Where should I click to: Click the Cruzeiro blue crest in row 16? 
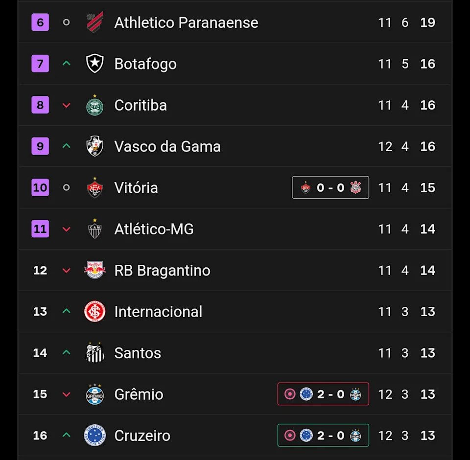94,436
